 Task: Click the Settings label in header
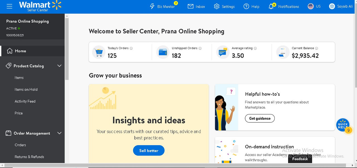(x=228, y=7)
